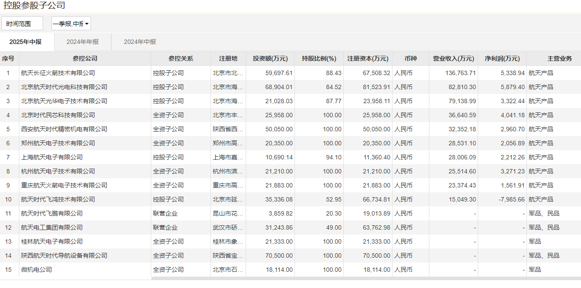Switch to the 2024年中报 tab

point(140,42)
